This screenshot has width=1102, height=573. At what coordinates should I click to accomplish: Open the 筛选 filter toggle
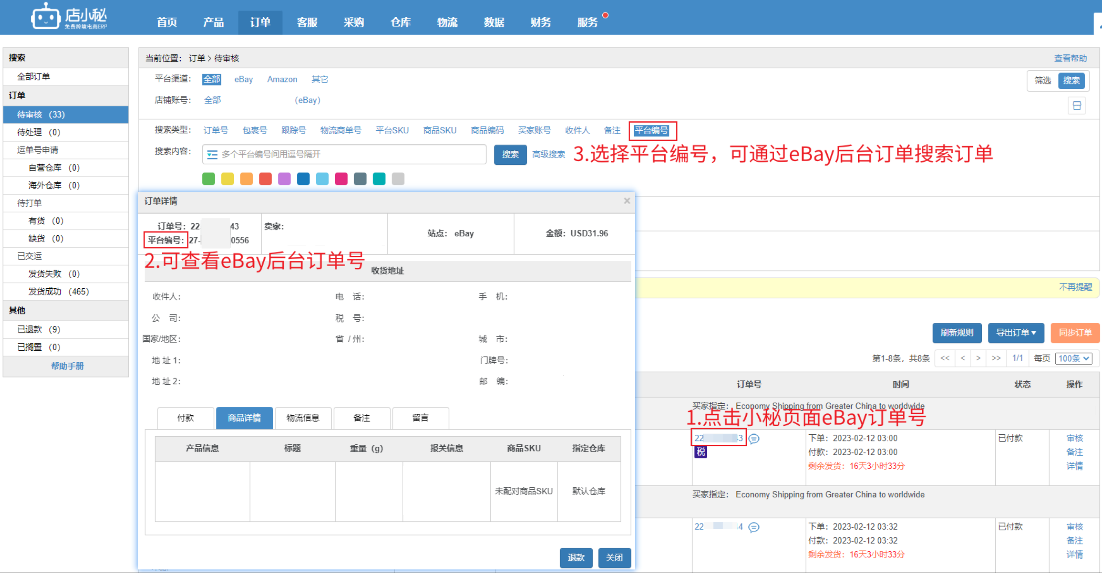(x=1042, y=80)
